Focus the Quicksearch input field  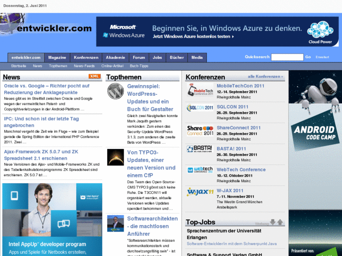coord(287,57)
